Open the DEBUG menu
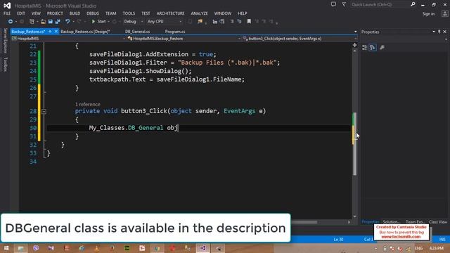The height and width of the screenshot is (253, 450). pos(93,13)
